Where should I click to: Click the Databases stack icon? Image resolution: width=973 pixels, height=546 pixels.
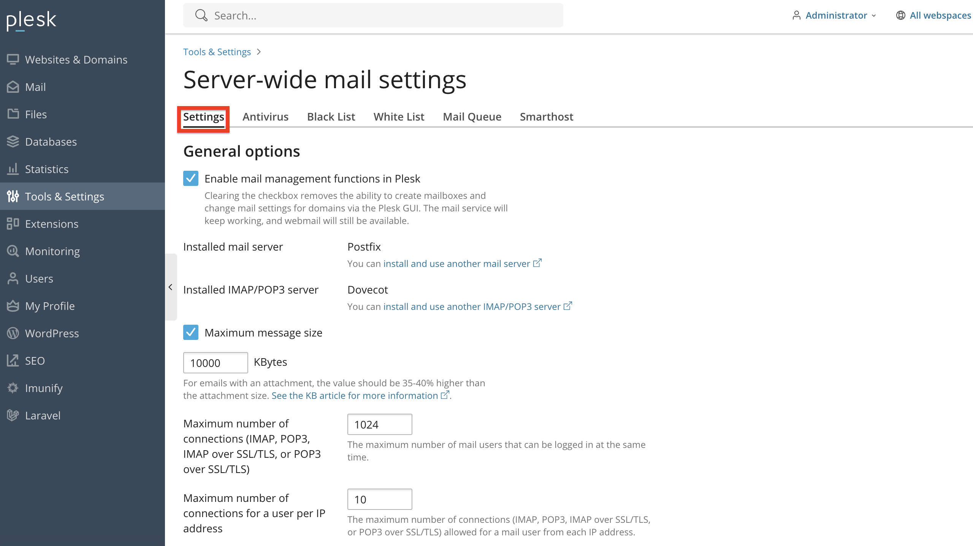click(x=13, y=141)
